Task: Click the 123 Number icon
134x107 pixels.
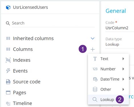Action: point(95,69)
